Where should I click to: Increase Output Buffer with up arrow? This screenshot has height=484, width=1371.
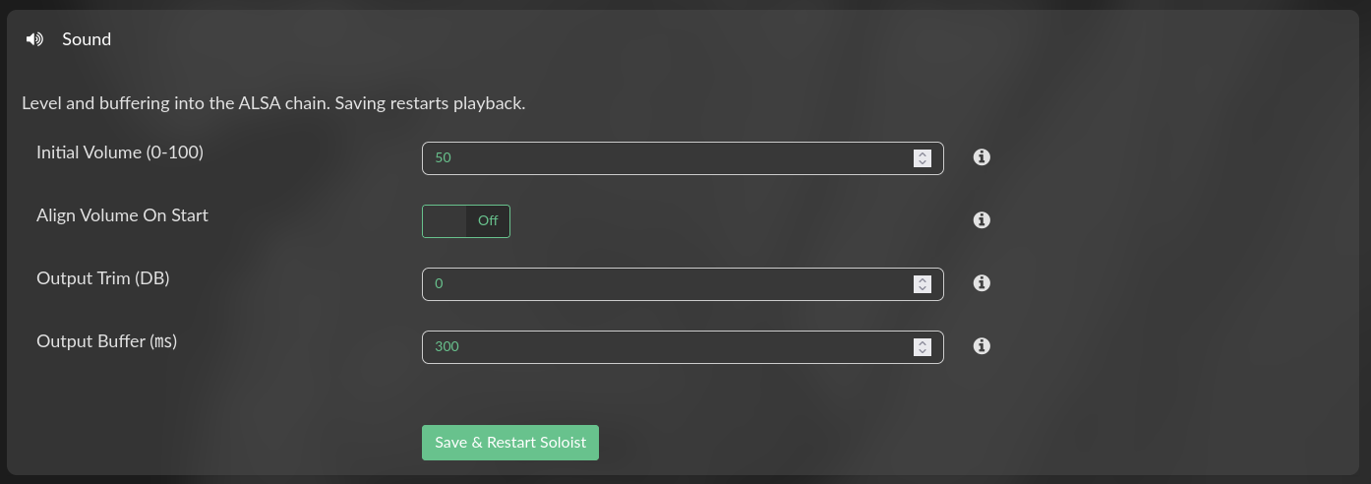923,342
